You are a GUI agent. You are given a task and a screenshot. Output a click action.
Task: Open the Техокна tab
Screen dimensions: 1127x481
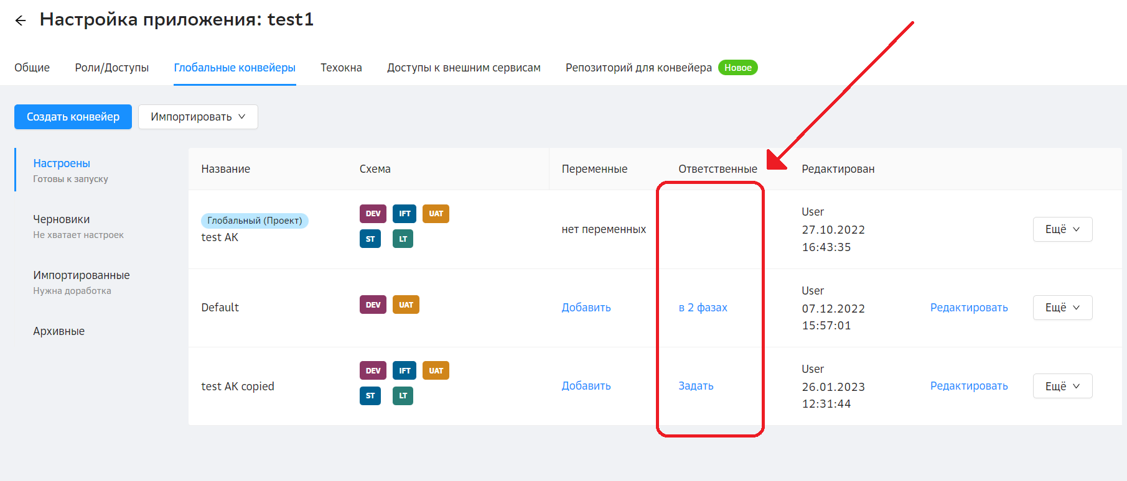click(341, 68)
